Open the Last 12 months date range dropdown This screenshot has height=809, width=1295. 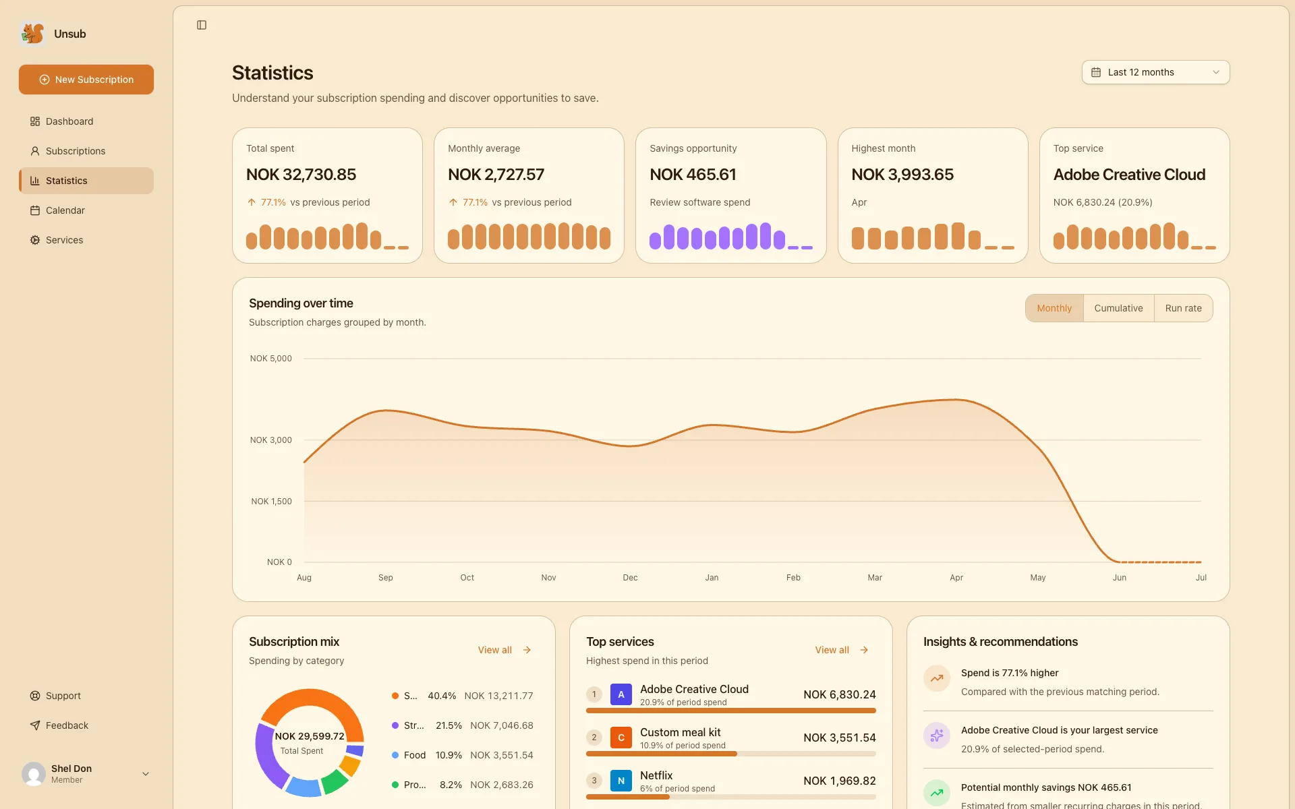pyautogui.click(x=1155, y=72)
